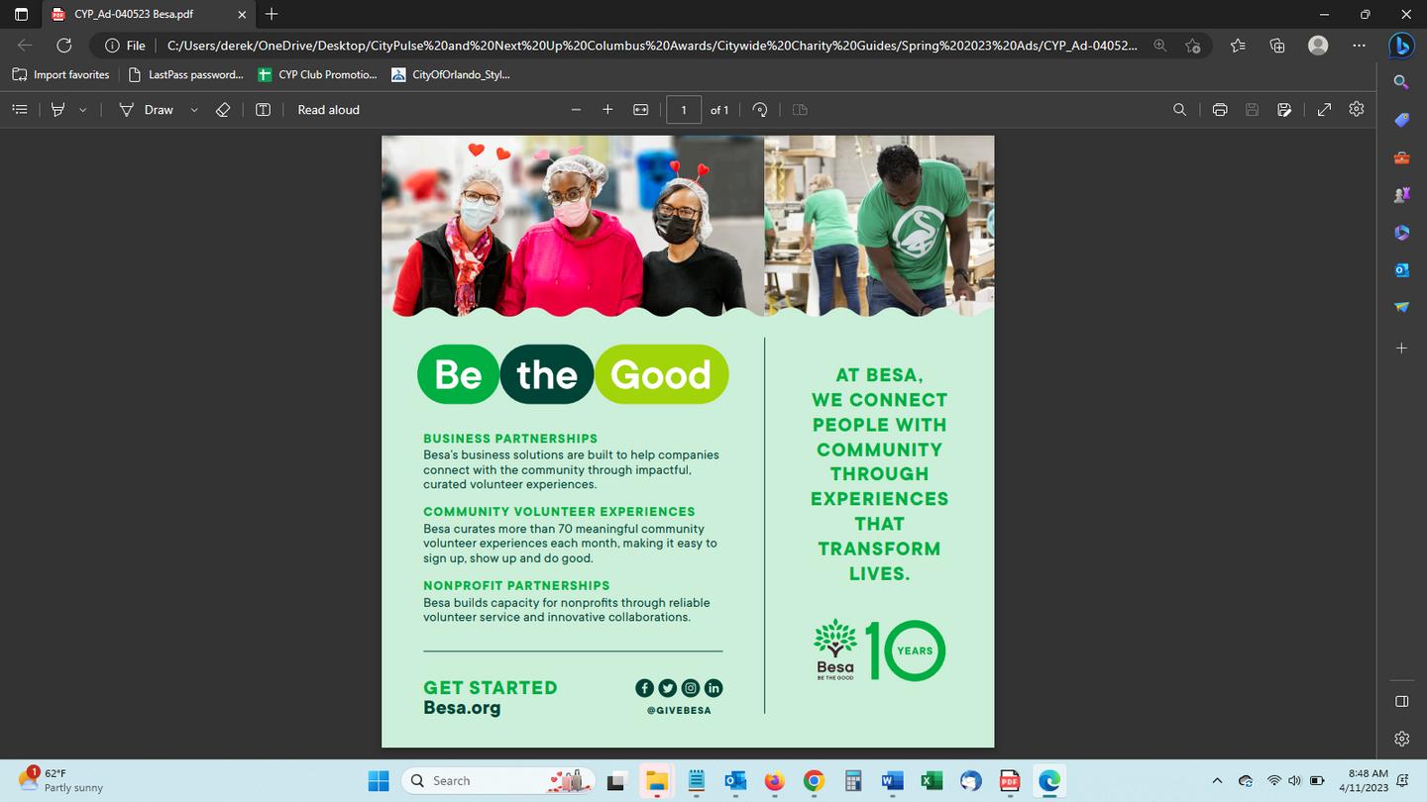Image resolution: width=1427 pixels, height=802 pixels.
Task: Click the address bar file path
Action: (x=652, y=46)
